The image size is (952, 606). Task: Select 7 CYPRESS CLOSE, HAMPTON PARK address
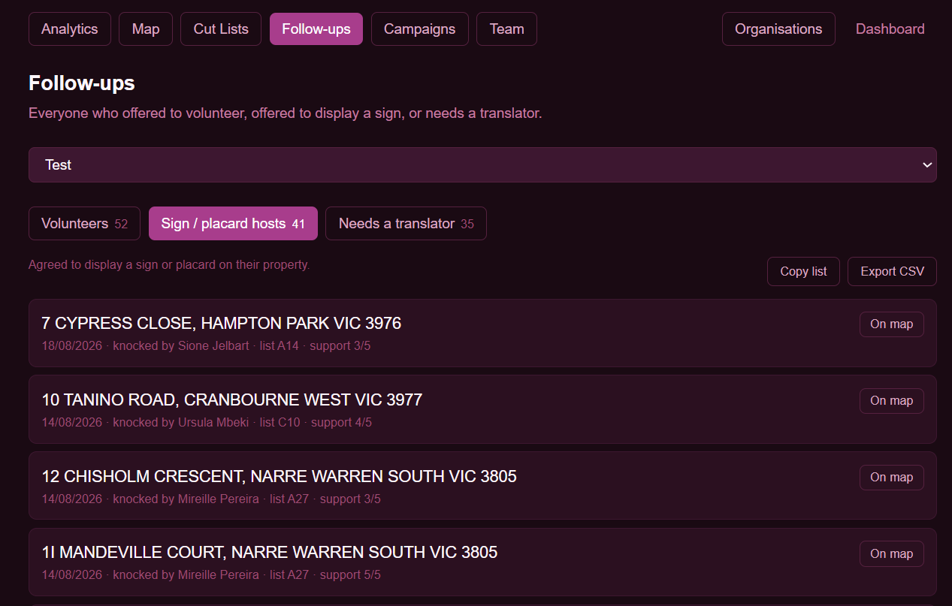click(x=222, y=324)
